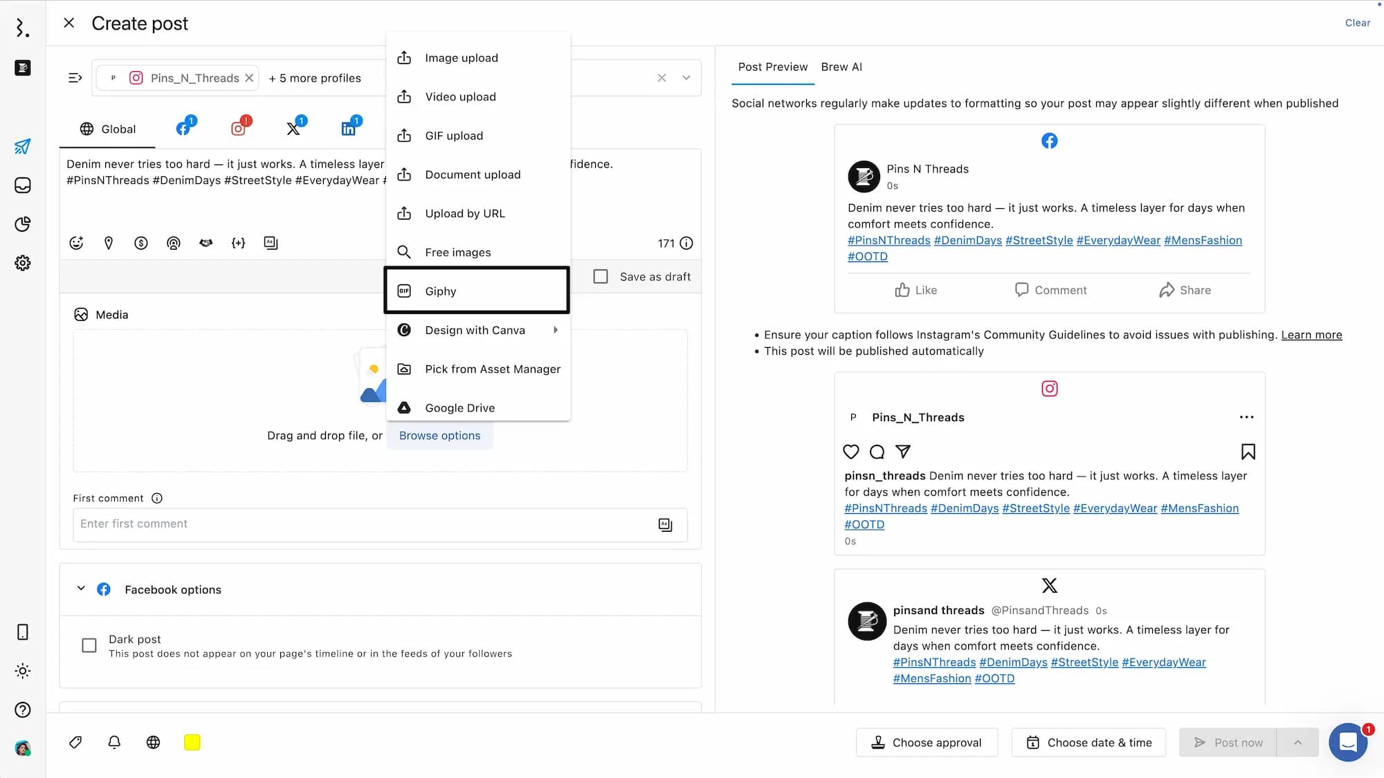1384x778 pixels.
Task: Enable the Save as draft checkbox
Action: [601, 277]
